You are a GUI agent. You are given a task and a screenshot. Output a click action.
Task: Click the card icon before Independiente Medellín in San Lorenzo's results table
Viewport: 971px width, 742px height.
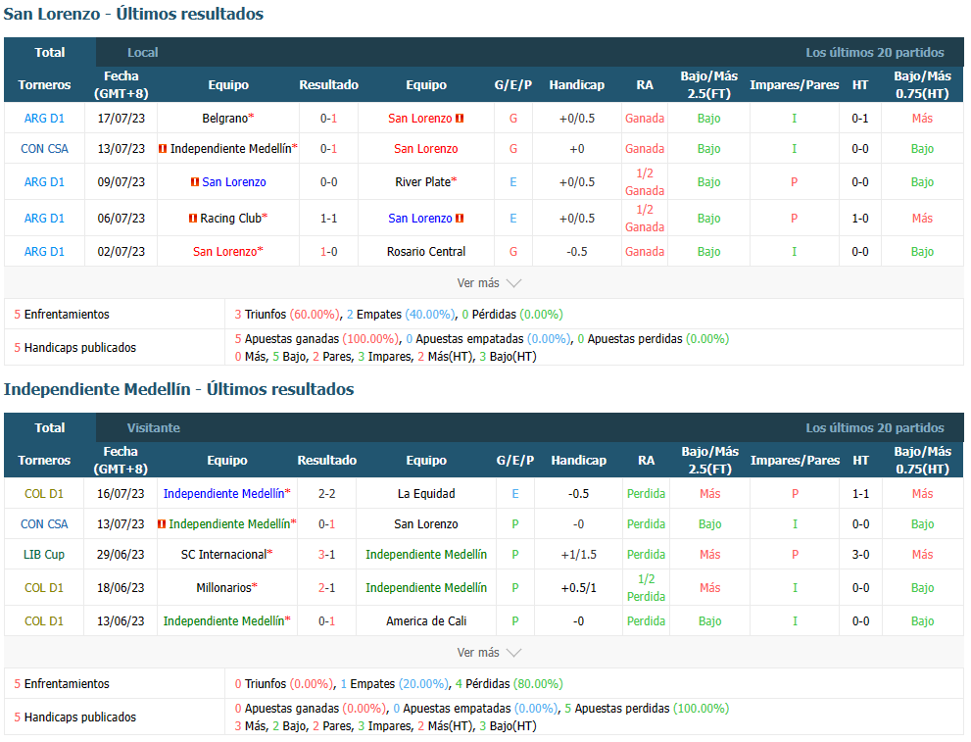[x=163, y=149]
